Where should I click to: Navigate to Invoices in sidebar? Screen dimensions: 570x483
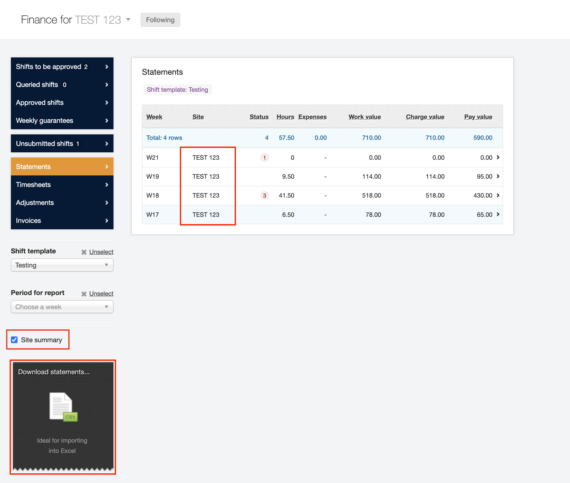(62, 221)
